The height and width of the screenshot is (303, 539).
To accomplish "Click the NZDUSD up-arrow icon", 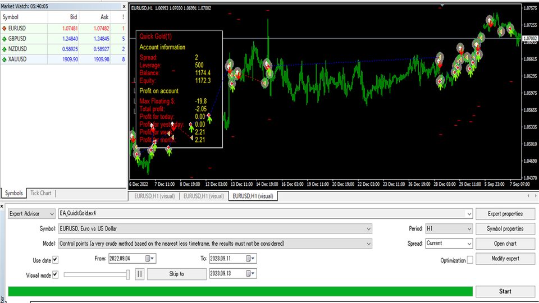I will (4, 49).
